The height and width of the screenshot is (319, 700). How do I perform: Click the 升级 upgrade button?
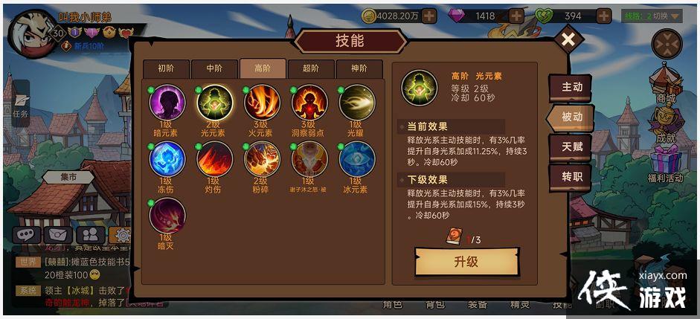click(x=466, y=262)
